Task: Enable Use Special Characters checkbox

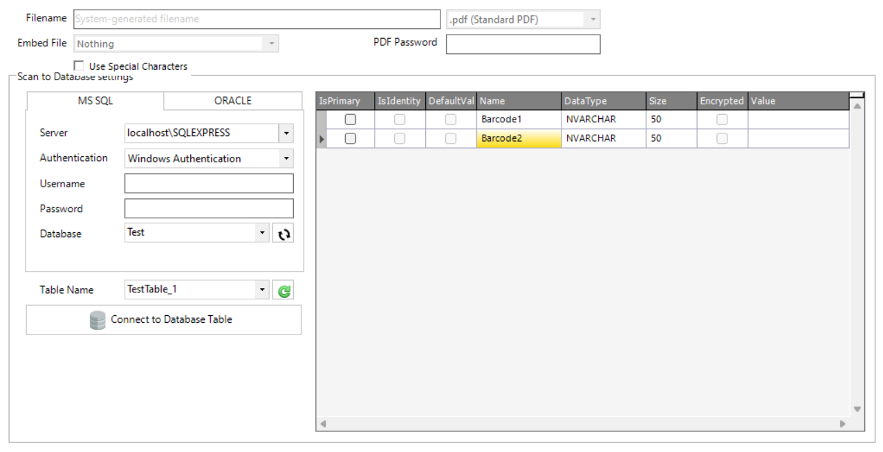Action: 79,66
